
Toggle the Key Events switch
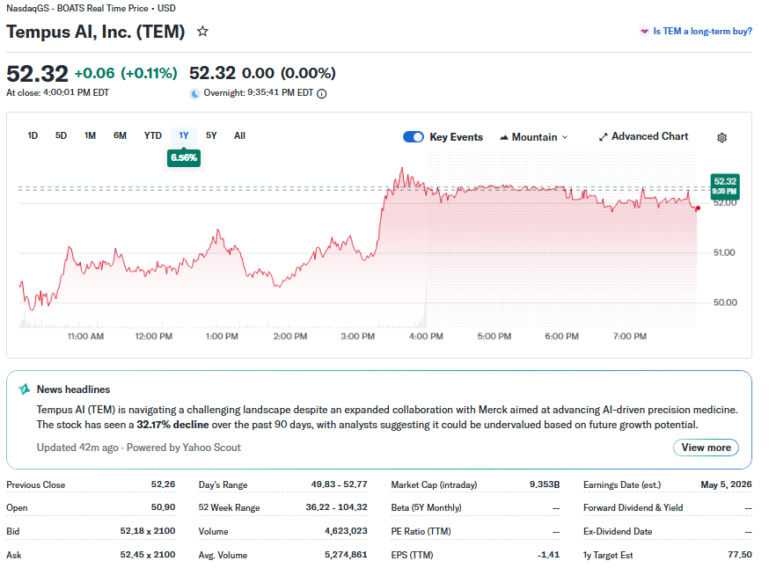(414, 137)
